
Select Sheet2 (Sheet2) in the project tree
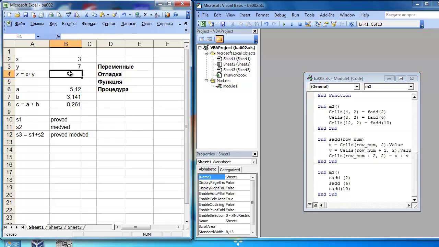(x=237, y=64)
